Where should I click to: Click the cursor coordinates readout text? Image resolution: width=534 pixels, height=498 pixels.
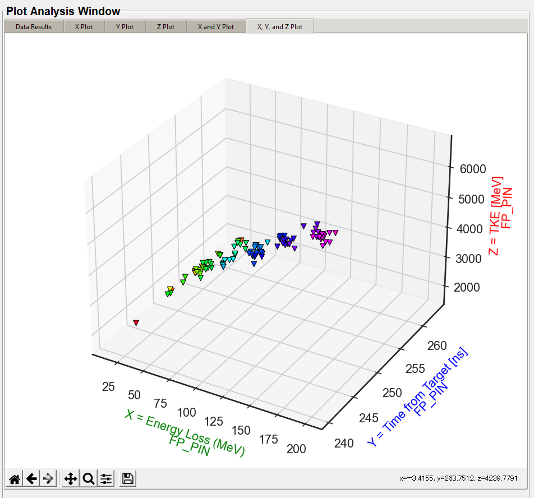(458, 478)
